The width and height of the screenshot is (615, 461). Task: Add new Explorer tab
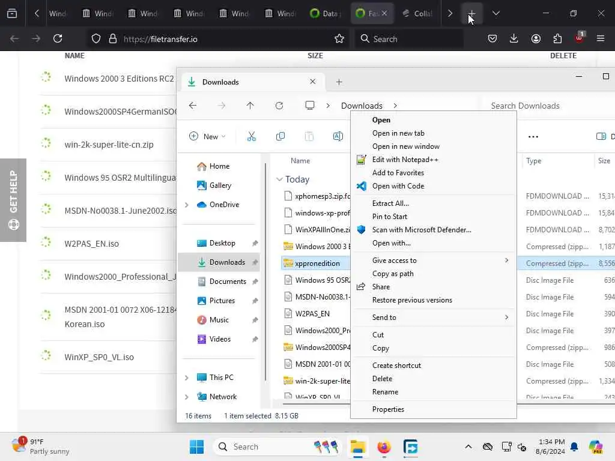[x=339, y=82]
